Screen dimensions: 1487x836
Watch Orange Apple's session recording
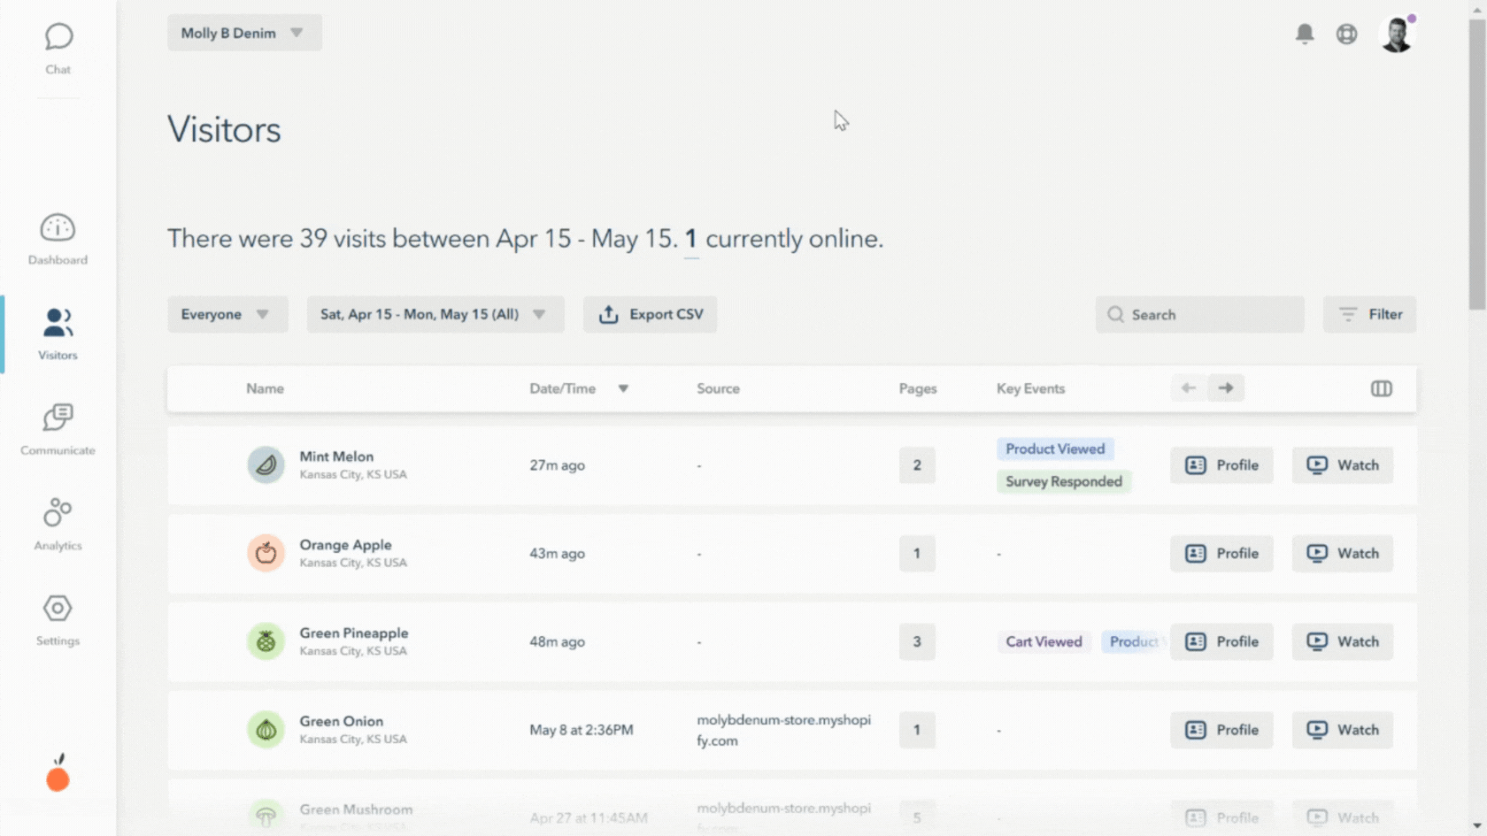click(x=1342, y=554)
